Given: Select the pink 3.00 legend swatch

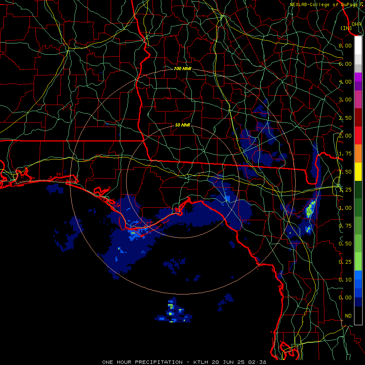Looking at the screenshot, I should click(358, 100).
